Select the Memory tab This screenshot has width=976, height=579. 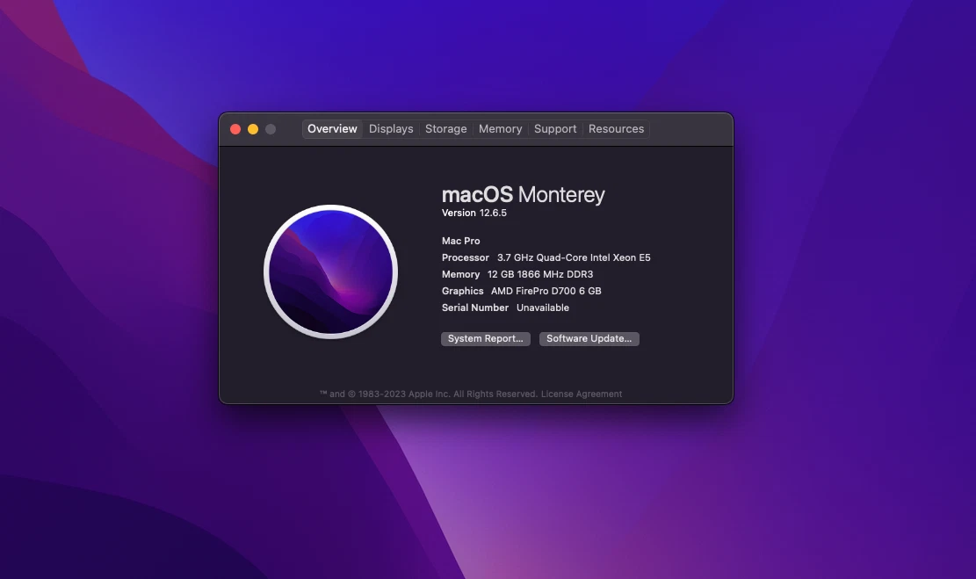pyautogui.click(x=500, y=129)
